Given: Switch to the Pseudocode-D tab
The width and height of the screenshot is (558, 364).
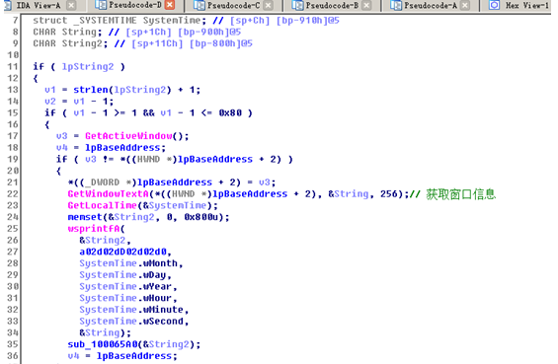Looking at the screenshot, I should pyautogui.click(x=135, y=5).
